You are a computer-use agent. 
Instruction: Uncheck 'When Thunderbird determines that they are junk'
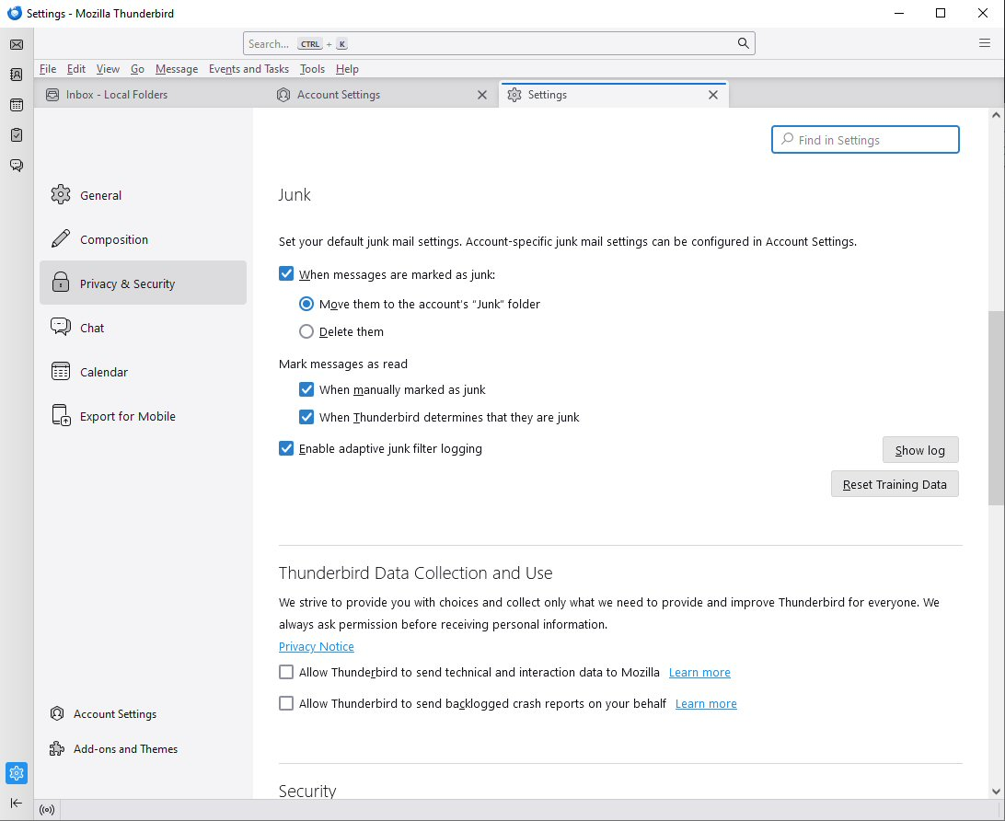[306, 417]
